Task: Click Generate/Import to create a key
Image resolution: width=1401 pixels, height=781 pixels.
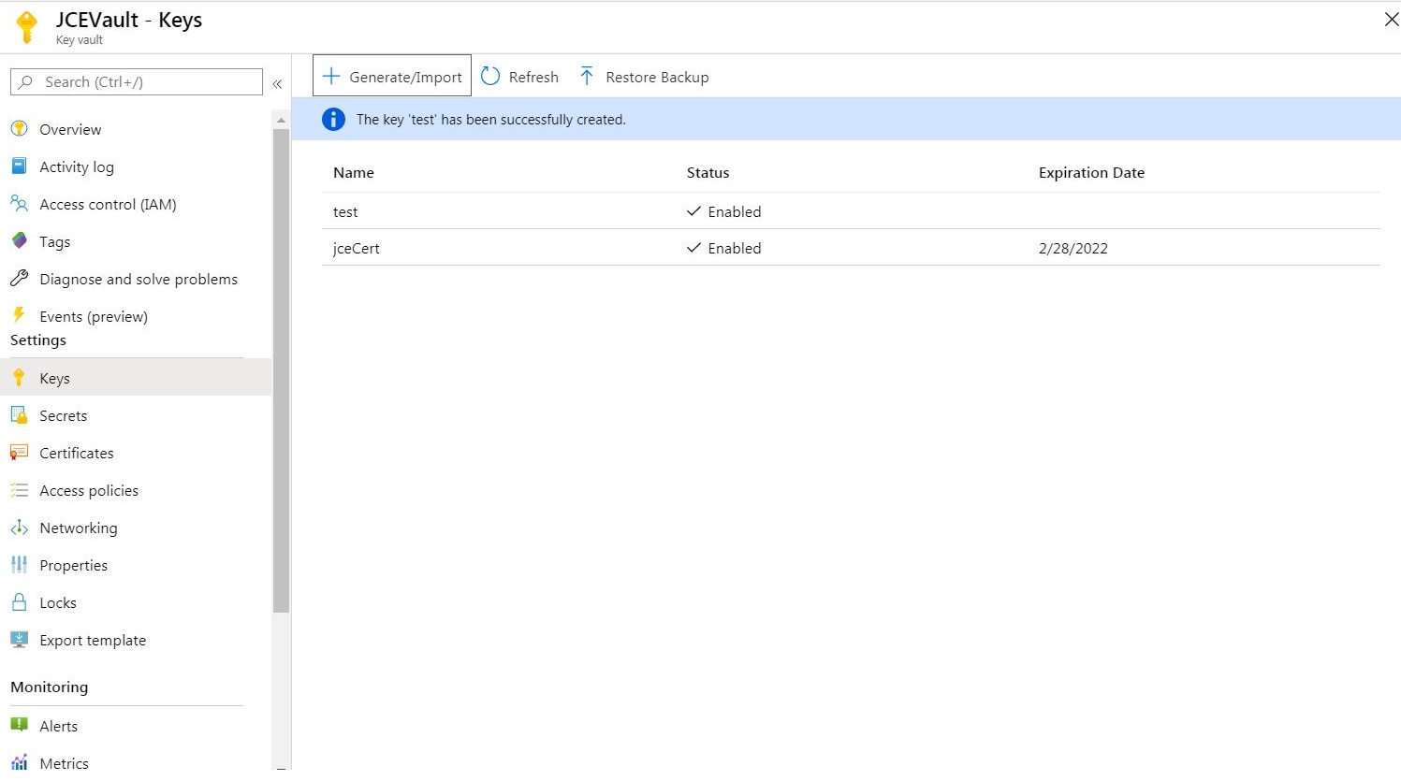Action: 391,76
